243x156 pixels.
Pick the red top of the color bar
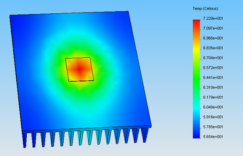click(x=196, y=22)
